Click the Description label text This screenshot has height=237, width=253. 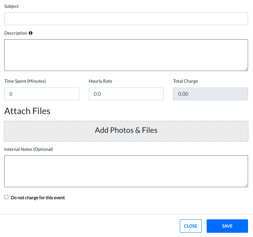[x=16, y=33]
